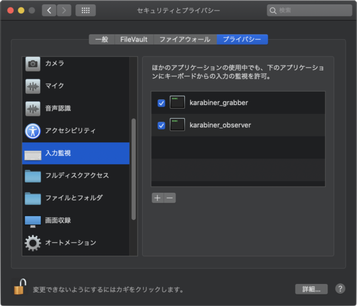Click the 音声認識 waveform icon
357x306 pixels.
33,109
